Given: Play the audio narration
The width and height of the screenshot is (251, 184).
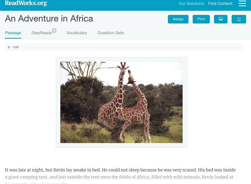Looking at the screenshot, I should pyautogui.click(x=9, y=47).
